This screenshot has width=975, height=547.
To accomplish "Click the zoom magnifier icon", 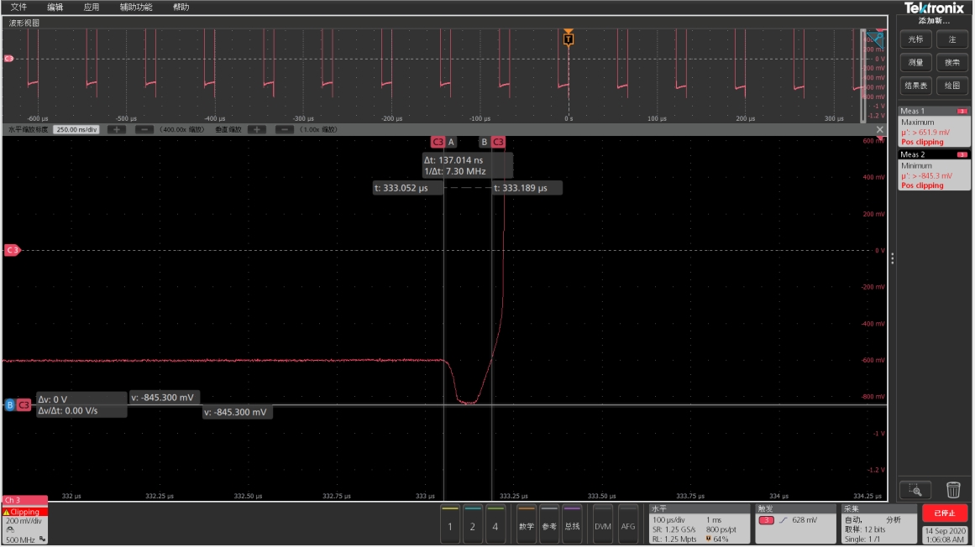I will (915, 490).
